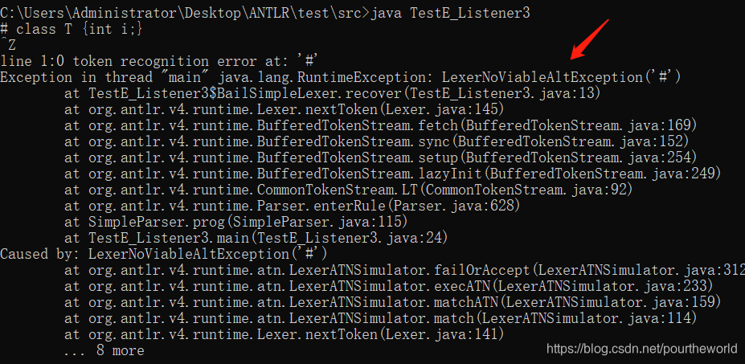Viewport: 745px width, 364px height.
Task: Click the CommonTokenStream.LT stack frame
Action: pyautogui.click(x=349, y=190)
